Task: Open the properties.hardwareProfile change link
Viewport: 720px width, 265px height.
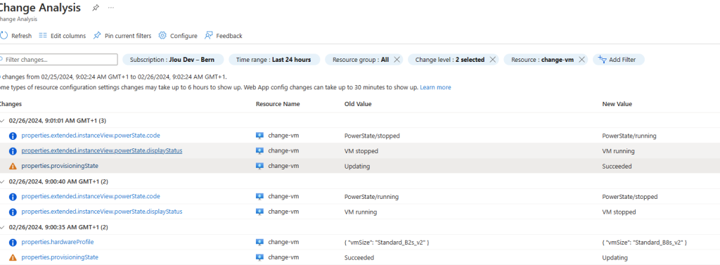Action: pyautogui.click(x=58, y=242)
